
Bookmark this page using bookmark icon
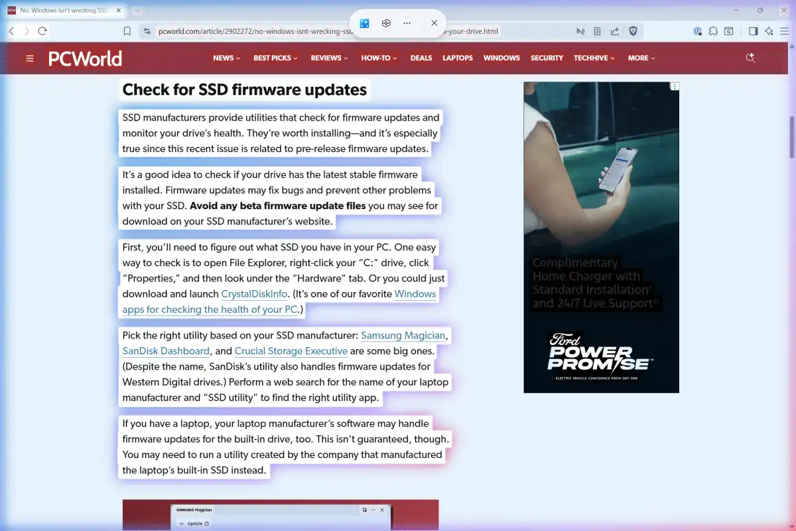[127, 31]
